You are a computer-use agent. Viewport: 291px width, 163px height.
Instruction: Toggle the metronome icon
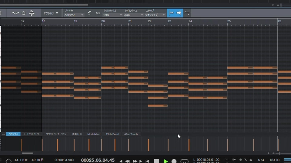(x=251, y=160)
